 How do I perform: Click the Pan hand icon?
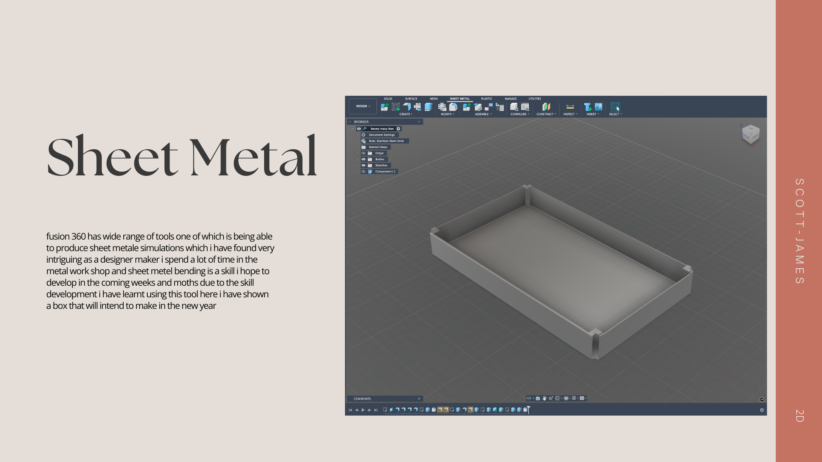coord(544,398)
